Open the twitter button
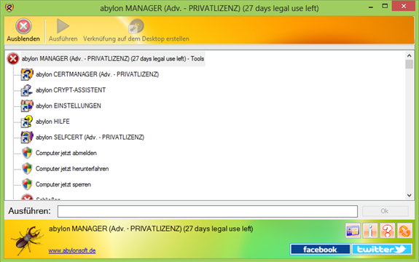 click(382, 250)
